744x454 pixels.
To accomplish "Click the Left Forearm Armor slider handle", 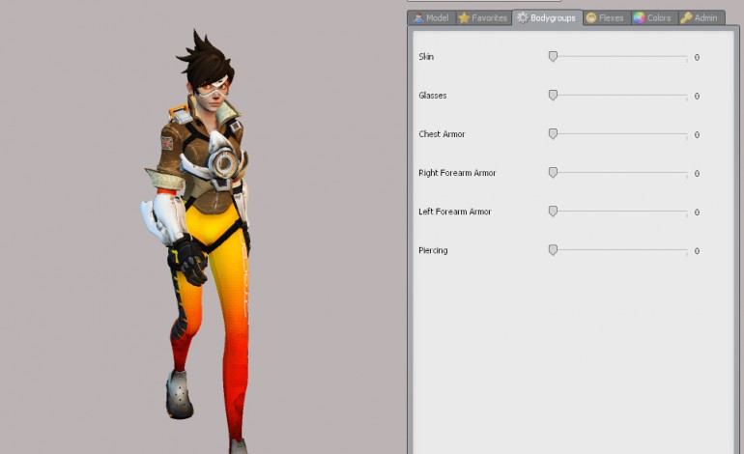I will pyautogui.click(x=553, y=212).
